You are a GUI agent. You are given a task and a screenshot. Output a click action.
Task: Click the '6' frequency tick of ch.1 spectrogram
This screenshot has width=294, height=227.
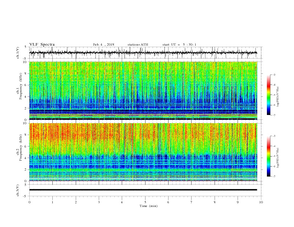[26, 85]
